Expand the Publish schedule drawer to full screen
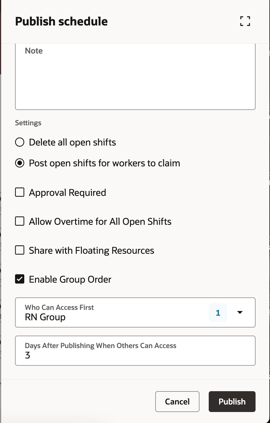 [245, 21]
